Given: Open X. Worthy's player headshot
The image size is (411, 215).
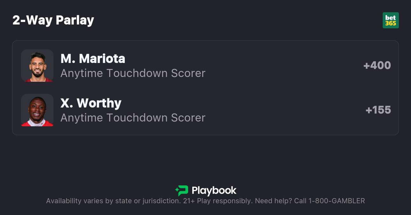Looking at the screenshot, I should 37,110.
